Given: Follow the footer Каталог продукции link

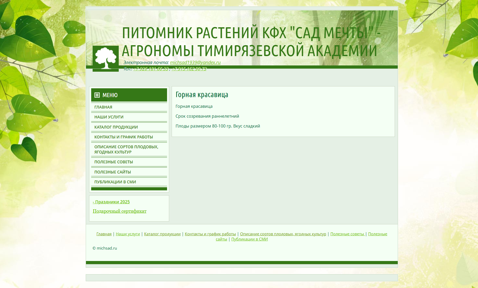Looking at the screenshot, I should (x=162, y=234).
